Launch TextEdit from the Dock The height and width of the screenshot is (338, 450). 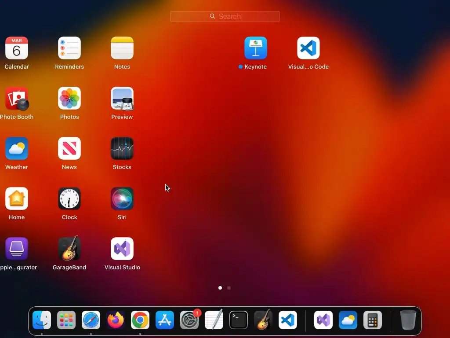(214, 320)
